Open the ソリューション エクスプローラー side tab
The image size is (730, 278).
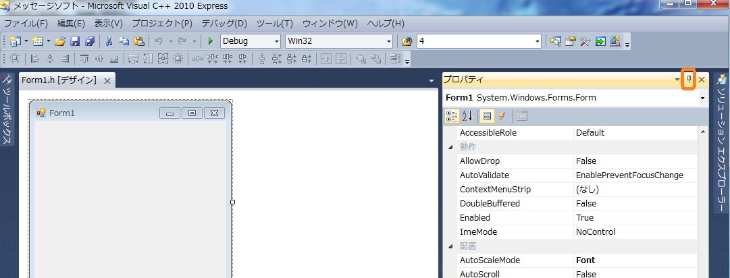tap(721, 144)
